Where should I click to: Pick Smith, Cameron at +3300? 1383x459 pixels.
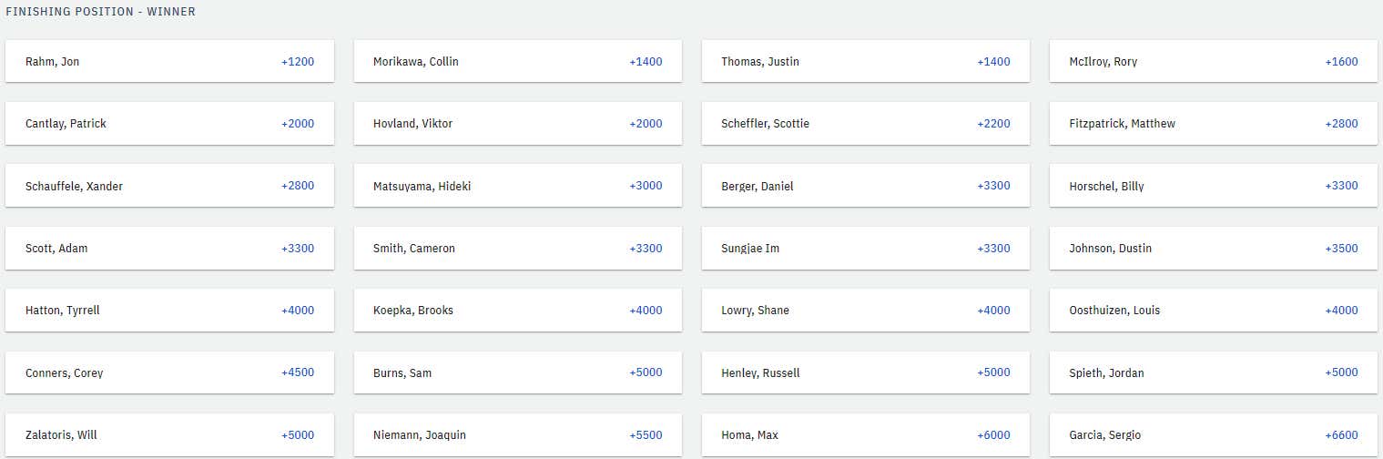point(518,248)
